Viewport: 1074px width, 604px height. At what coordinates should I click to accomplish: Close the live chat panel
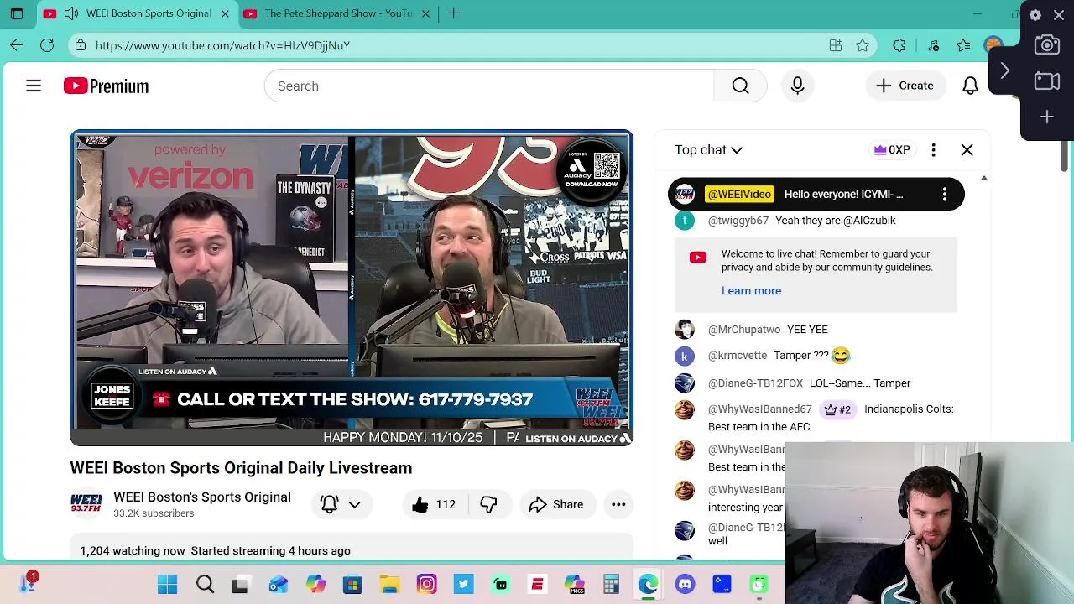967,149
